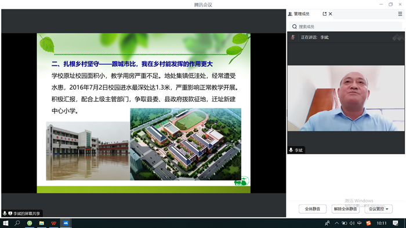The height and width of the screenshot is (228, 406).
Task: Click the pop-out icon in the 管理成员 panel
Action: point(324,14)
